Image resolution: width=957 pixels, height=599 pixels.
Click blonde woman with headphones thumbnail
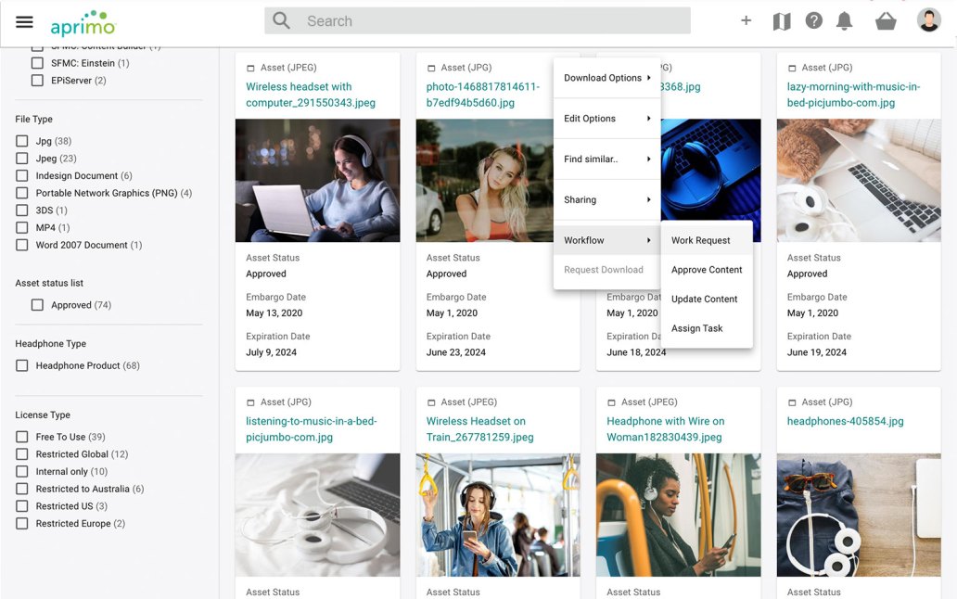[x=485, y=181]
